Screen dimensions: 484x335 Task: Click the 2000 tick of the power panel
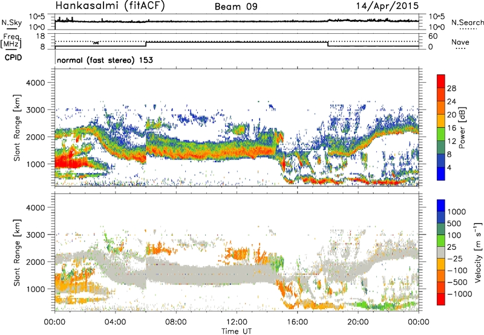tap(35, 137)
